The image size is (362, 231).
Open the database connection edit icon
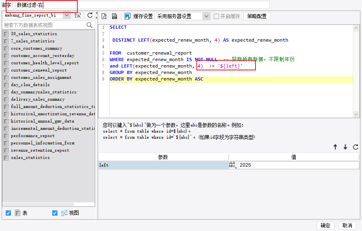click(78, 15)
